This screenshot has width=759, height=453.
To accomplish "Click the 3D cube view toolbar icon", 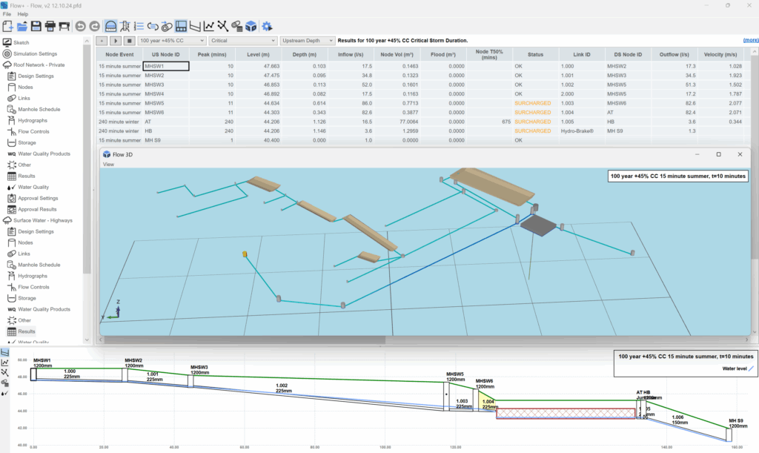I will point(251,27).
